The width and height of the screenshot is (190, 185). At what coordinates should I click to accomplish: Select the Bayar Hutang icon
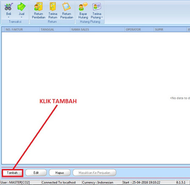(83, 7)
